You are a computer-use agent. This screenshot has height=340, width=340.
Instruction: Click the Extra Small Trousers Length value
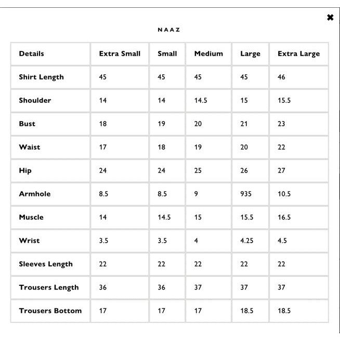click(x=103, y=287)
